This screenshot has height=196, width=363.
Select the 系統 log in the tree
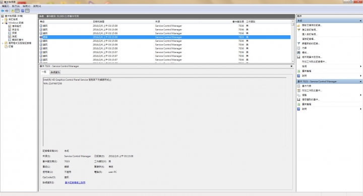(14, 36)
